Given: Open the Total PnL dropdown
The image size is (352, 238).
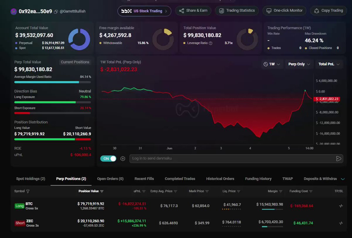Looking at the screenshot, I should pyautogui.click(x=329, y=64).
